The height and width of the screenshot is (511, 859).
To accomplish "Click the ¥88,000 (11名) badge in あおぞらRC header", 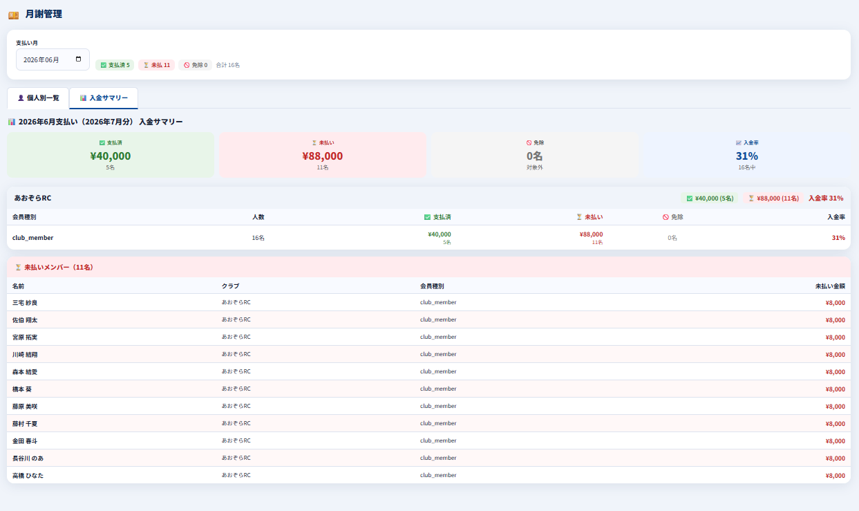I will (x=773, y=198).
